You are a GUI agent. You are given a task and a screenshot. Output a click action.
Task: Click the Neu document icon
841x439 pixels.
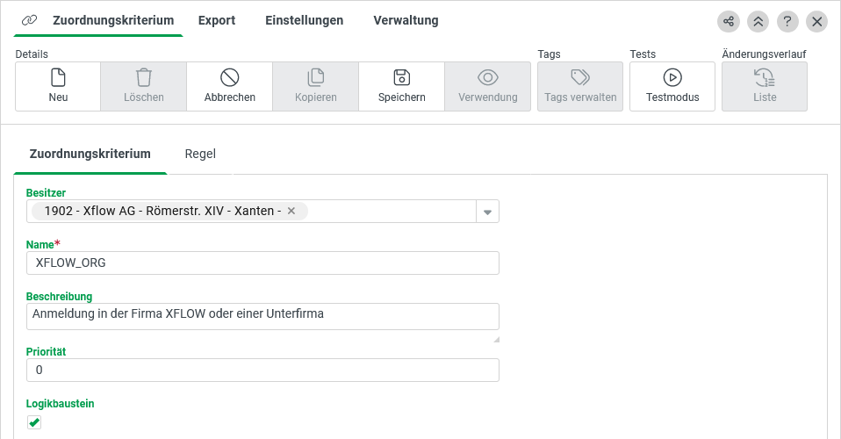click(x=58, y=77)
